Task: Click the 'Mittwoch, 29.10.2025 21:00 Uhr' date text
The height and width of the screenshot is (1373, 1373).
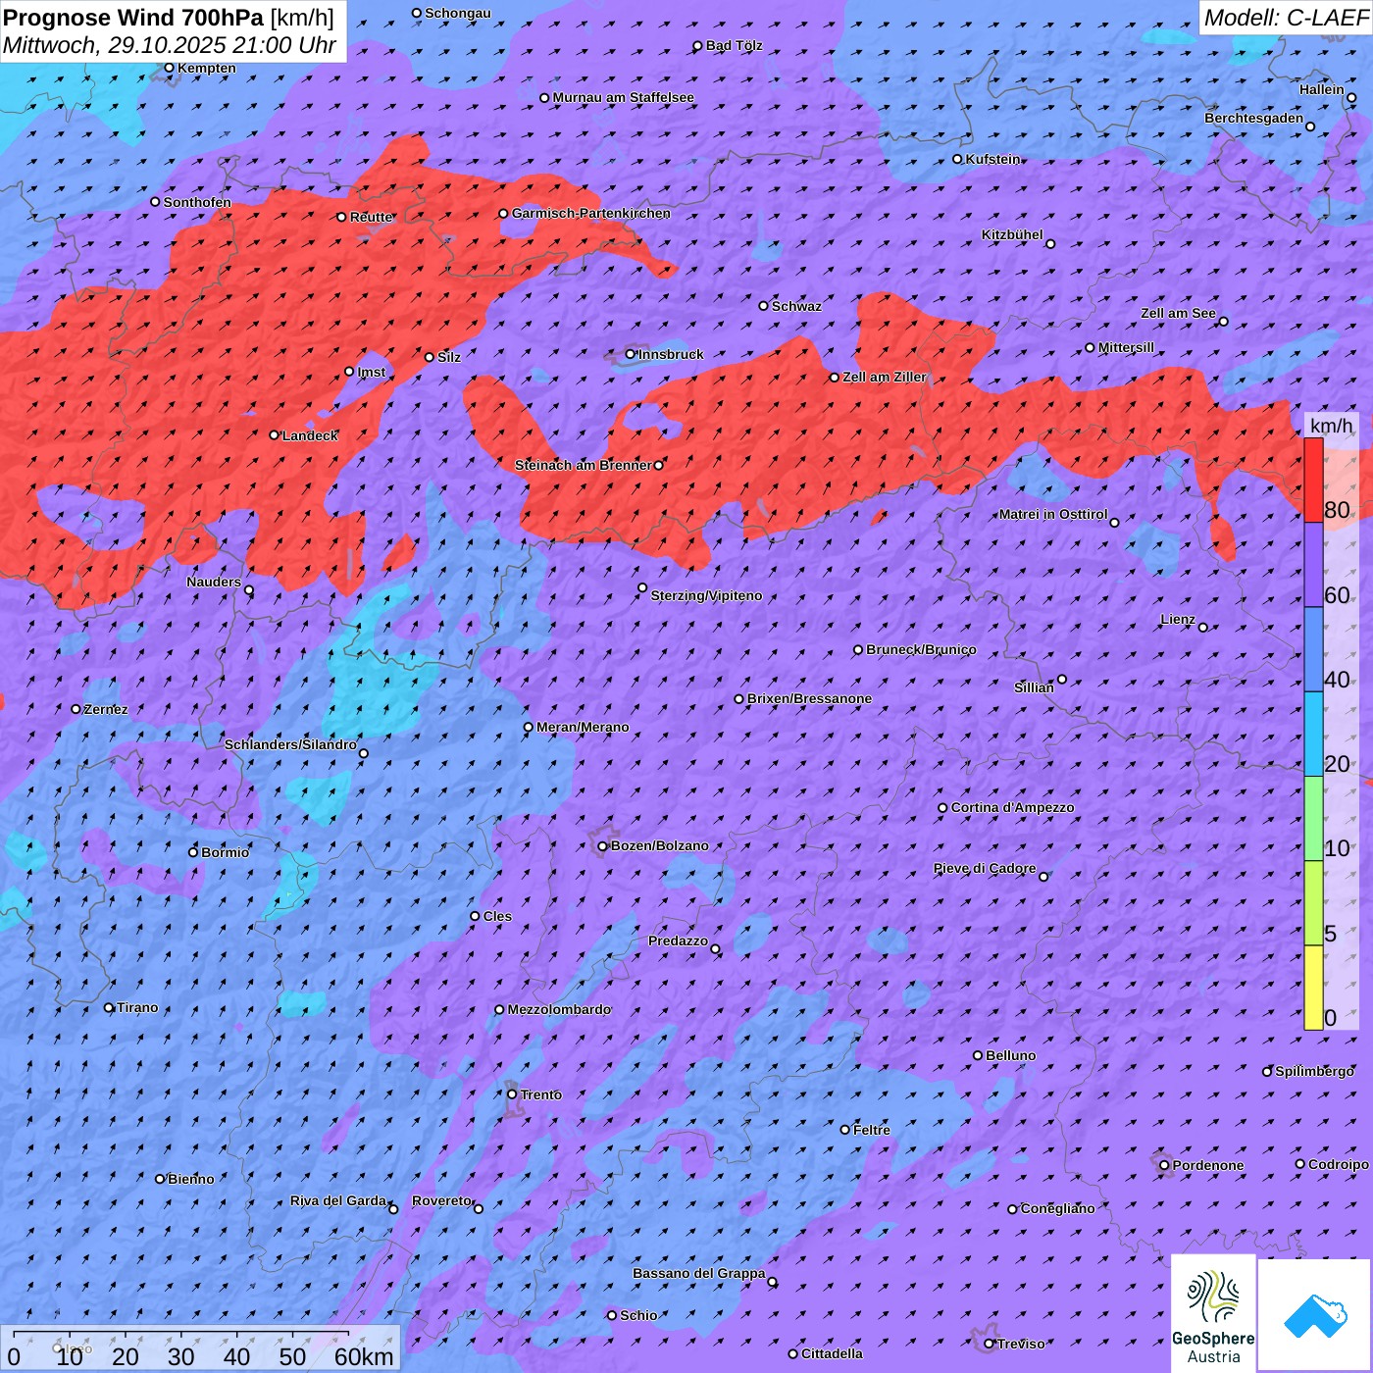Action: (x=169, y=45)
